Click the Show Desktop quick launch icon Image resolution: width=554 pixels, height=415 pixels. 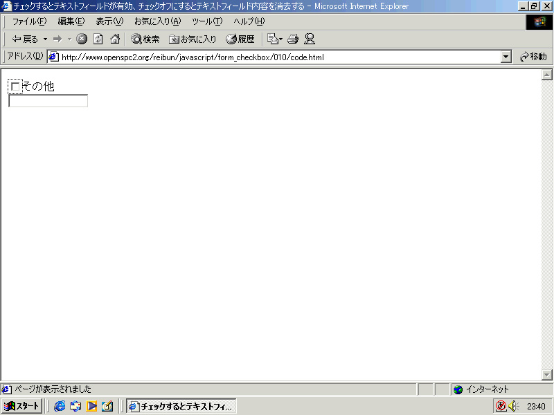click(107, 406)
